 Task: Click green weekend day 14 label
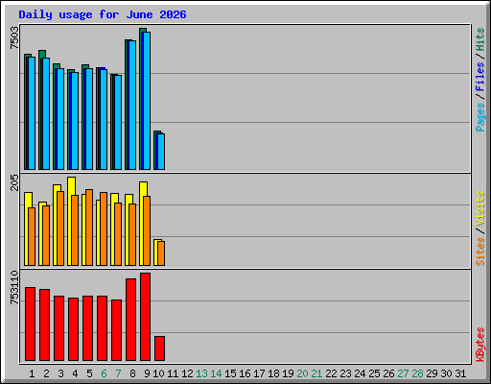pos(216,373)
